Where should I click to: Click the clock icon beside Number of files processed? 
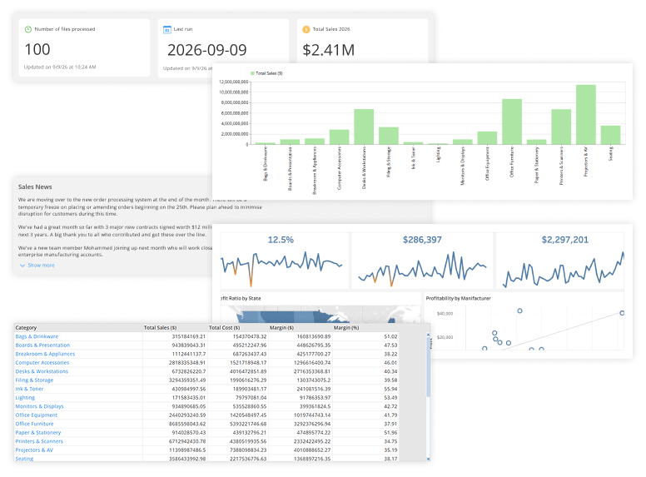click(28, 29)
